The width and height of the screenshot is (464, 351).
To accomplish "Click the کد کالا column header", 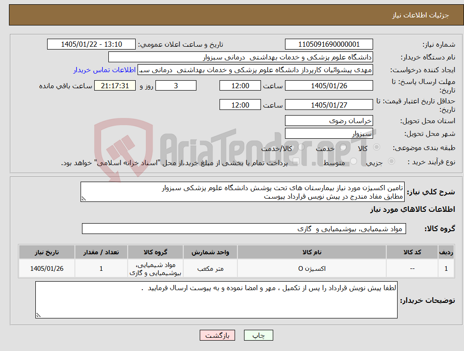I will point(412,252).
